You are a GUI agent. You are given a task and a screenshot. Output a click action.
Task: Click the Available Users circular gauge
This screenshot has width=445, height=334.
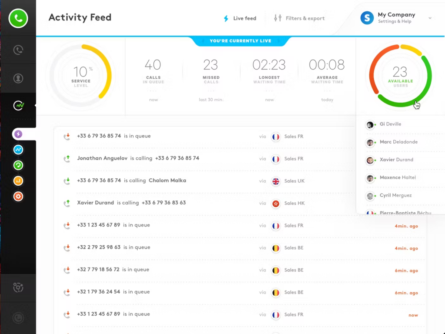(400, 76)
